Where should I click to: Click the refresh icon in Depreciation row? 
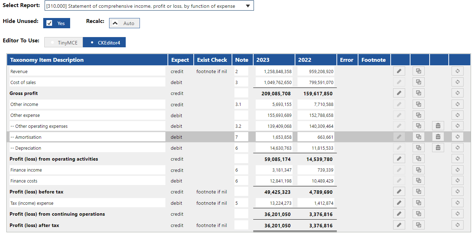pos(457,148)
